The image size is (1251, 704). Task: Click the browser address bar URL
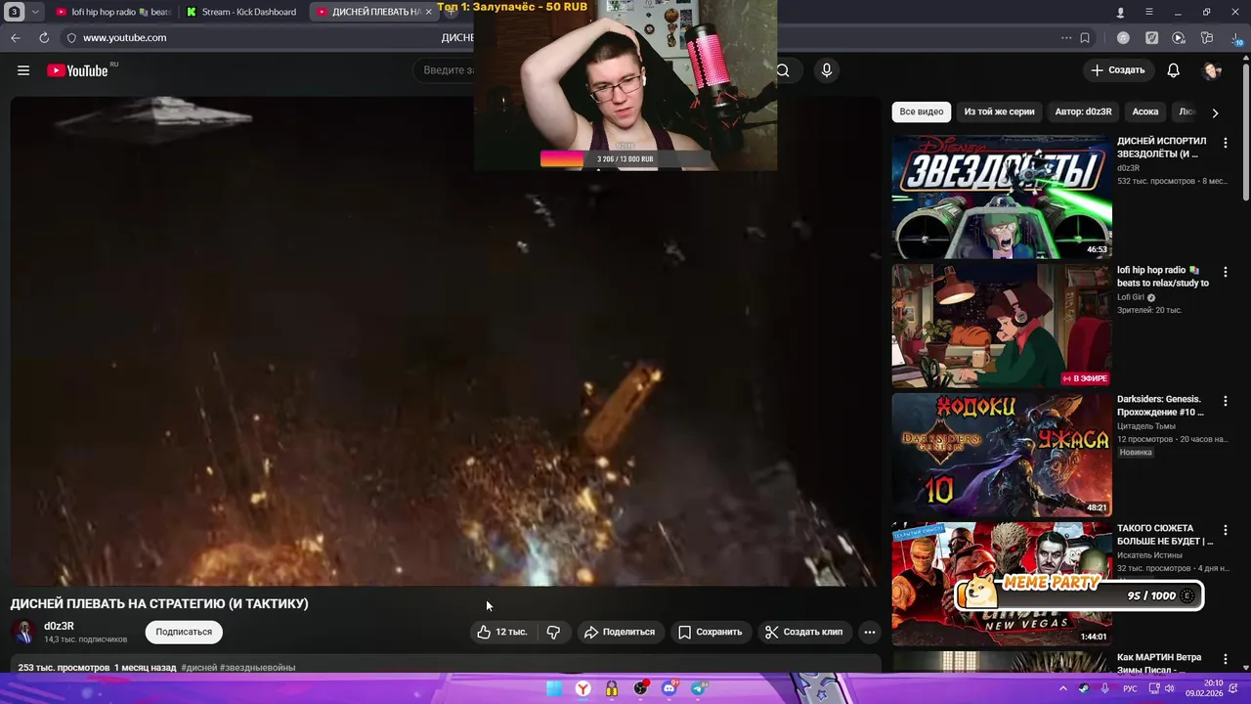pyautogui.click(x=124, y=37)
